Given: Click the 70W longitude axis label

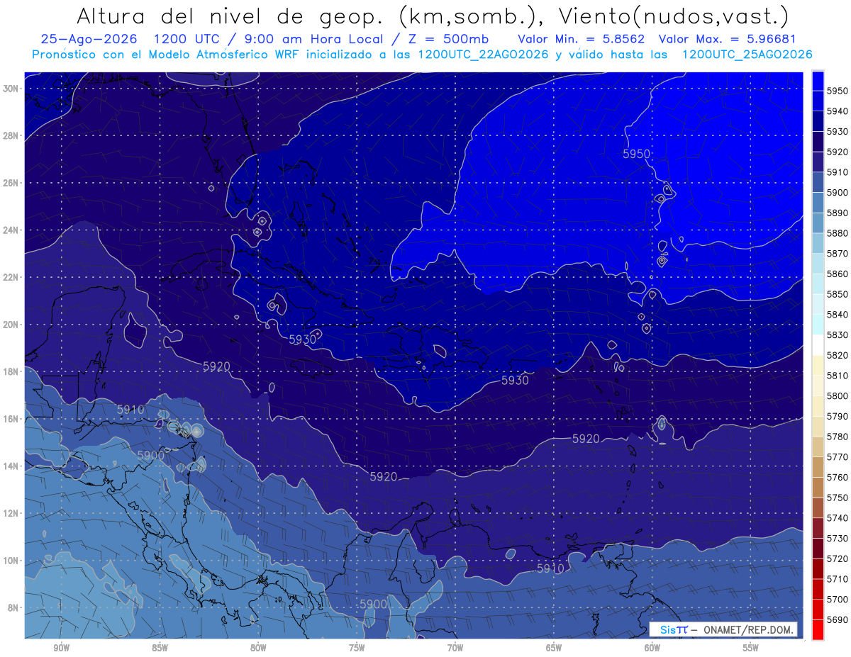Looking at the screenshot, I should pos(455,648).
